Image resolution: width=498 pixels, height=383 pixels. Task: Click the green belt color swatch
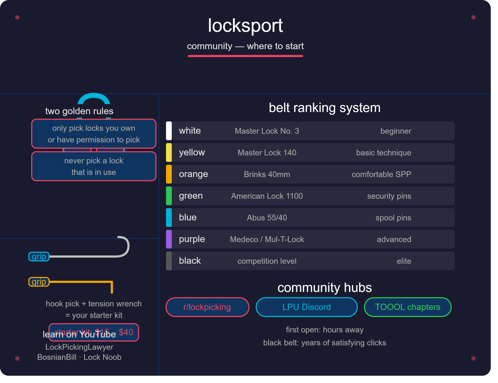pyautogui.click(x=169, y=196)
